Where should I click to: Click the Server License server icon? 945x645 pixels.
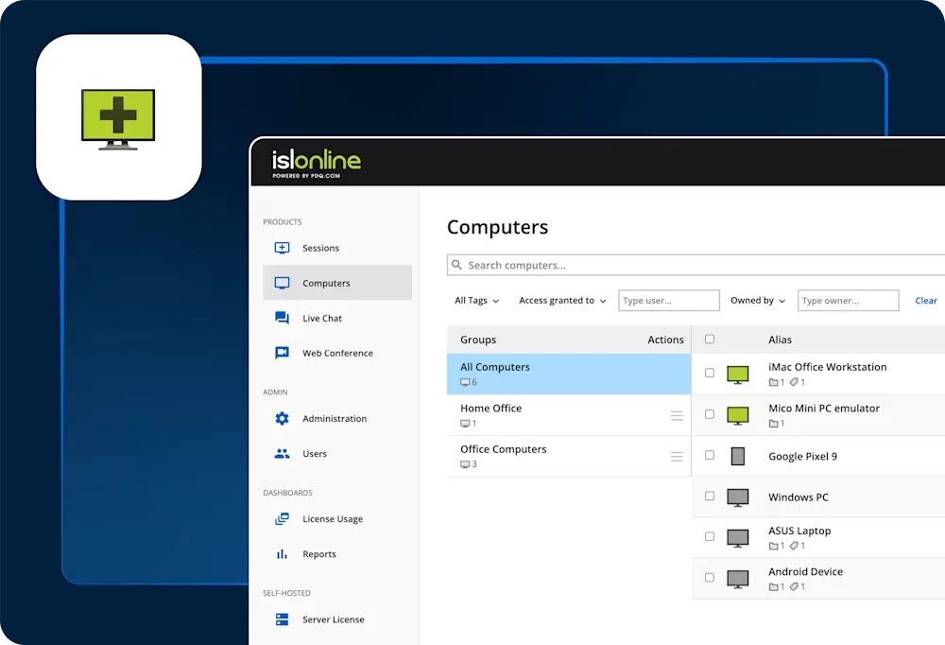[282, 619]
